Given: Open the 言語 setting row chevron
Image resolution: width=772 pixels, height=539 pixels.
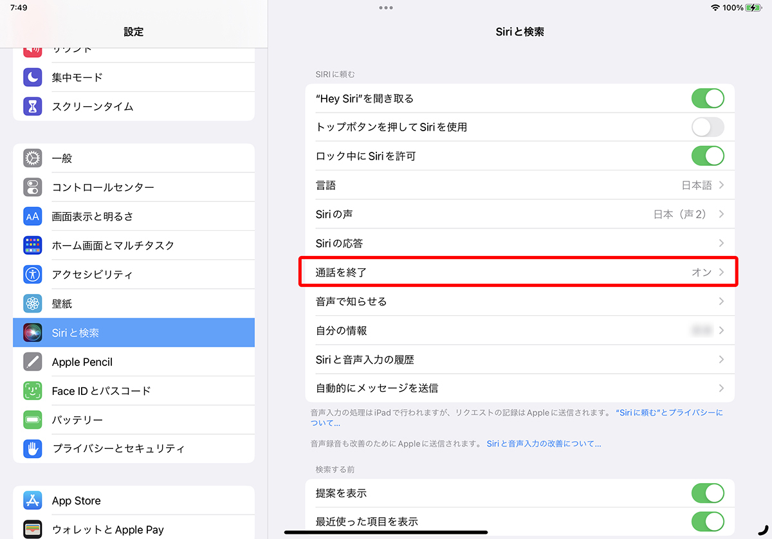Looking at the screenshot, I should (x=721, y=185).
